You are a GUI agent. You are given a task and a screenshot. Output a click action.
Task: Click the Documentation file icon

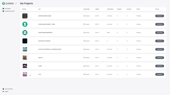click(x=3, y=89)
